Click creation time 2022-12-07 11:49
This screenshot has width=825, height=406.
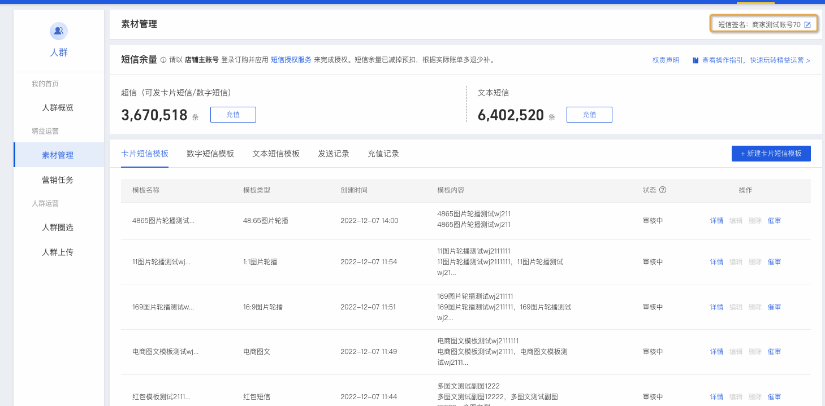point(369,352)
